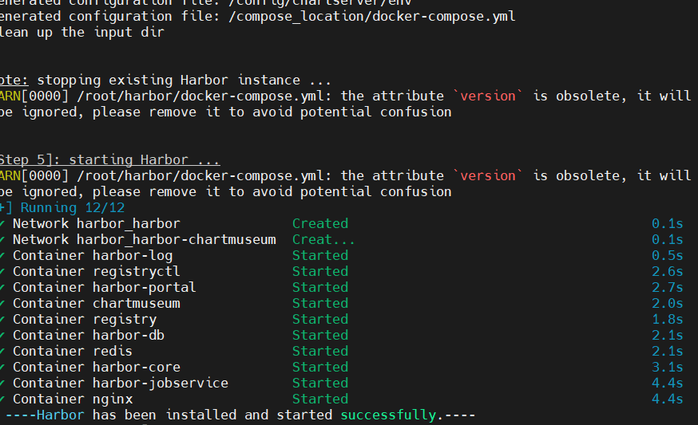Click the '1.8s' duration for registry
The image size is (698, 425).
(668, 320)
